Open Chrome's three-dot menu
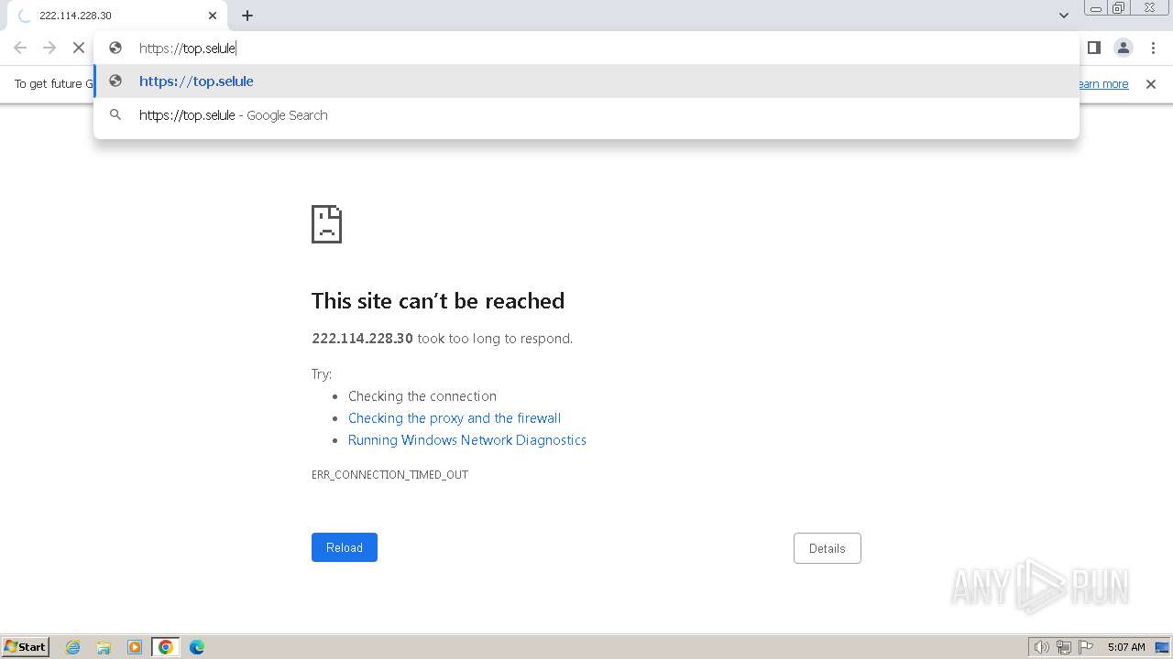 point(1153,48)
